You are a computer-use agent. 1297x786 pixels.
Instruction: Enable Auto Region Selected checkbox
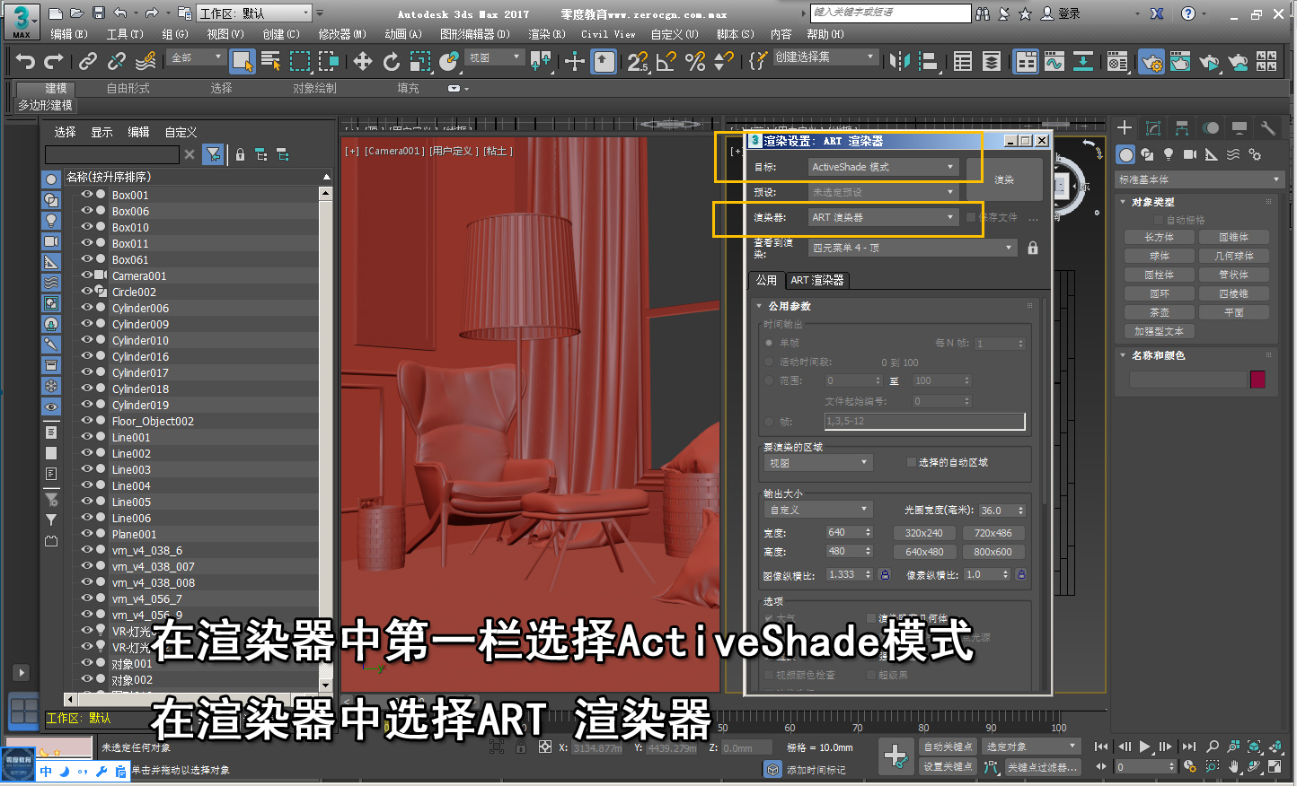(911, 463)
